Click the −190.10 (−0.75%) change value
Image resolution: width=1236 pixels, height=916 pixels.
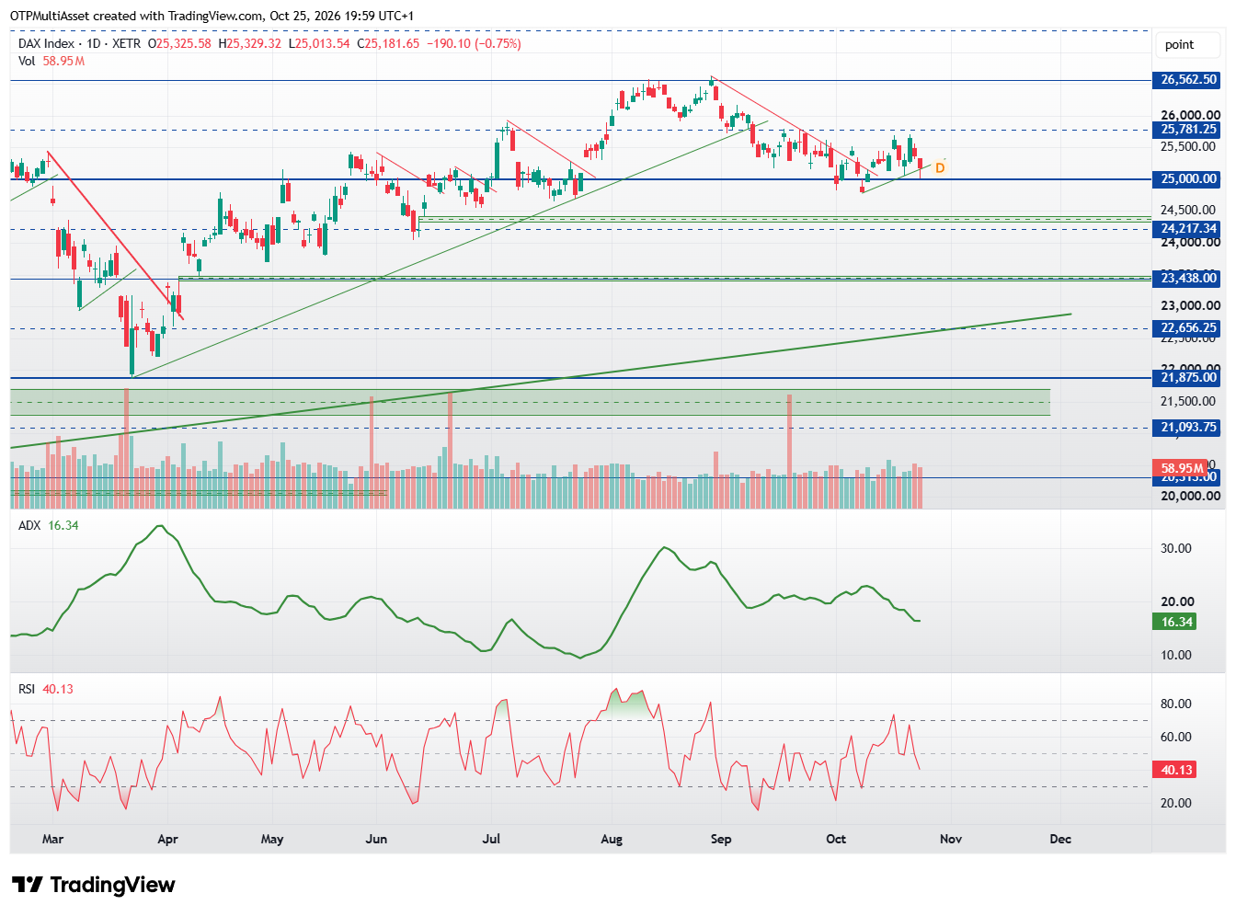pyautogui.click(x=475, y=43)
